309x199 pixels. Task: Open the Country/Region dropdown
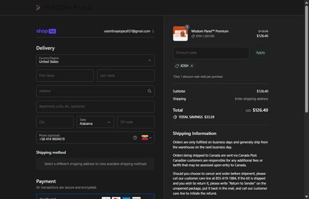(x=96, y=60)
